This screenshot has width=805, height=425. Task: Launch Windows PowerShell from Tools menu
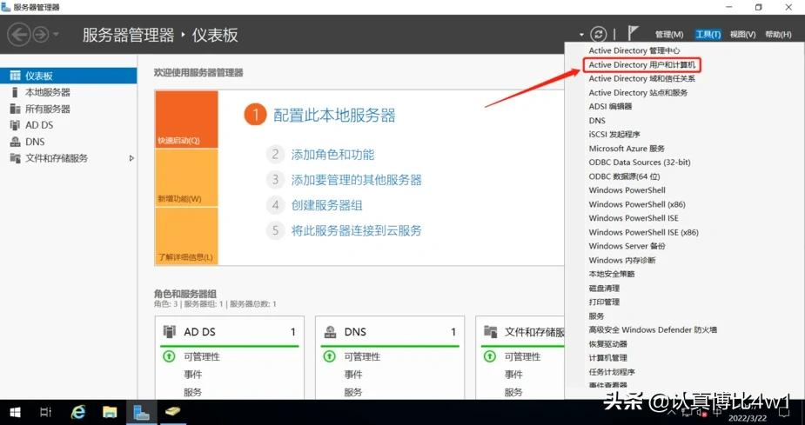[627, 190]
